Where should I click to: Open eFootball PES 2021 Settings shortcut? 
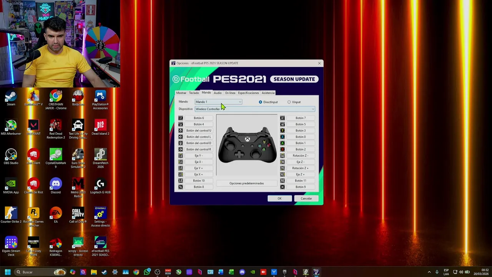pos(100,217)
